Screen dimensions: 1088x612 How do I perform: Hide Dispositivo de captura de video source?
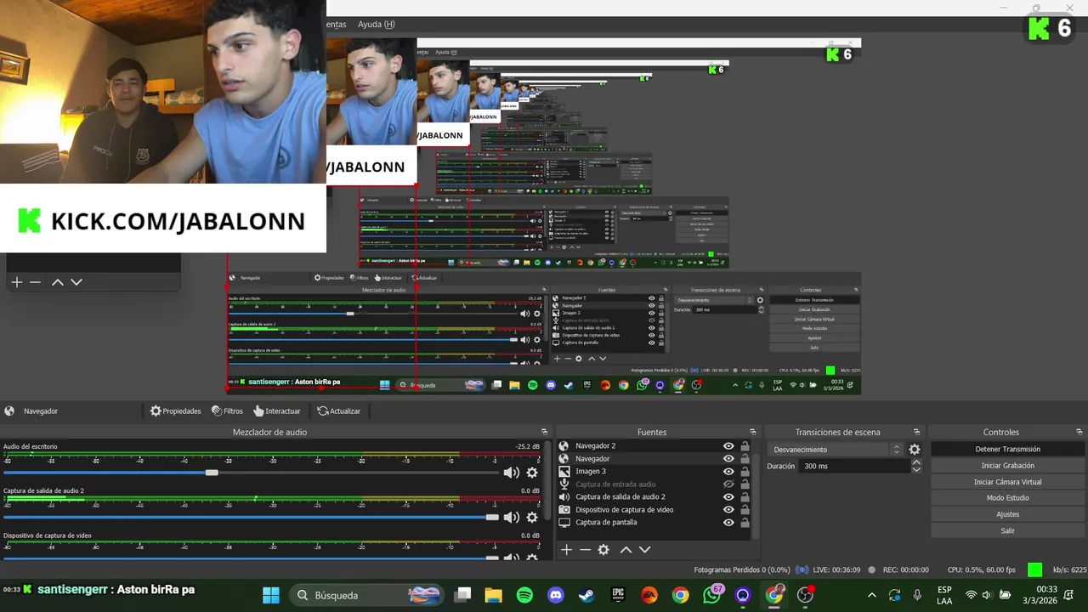728,509
